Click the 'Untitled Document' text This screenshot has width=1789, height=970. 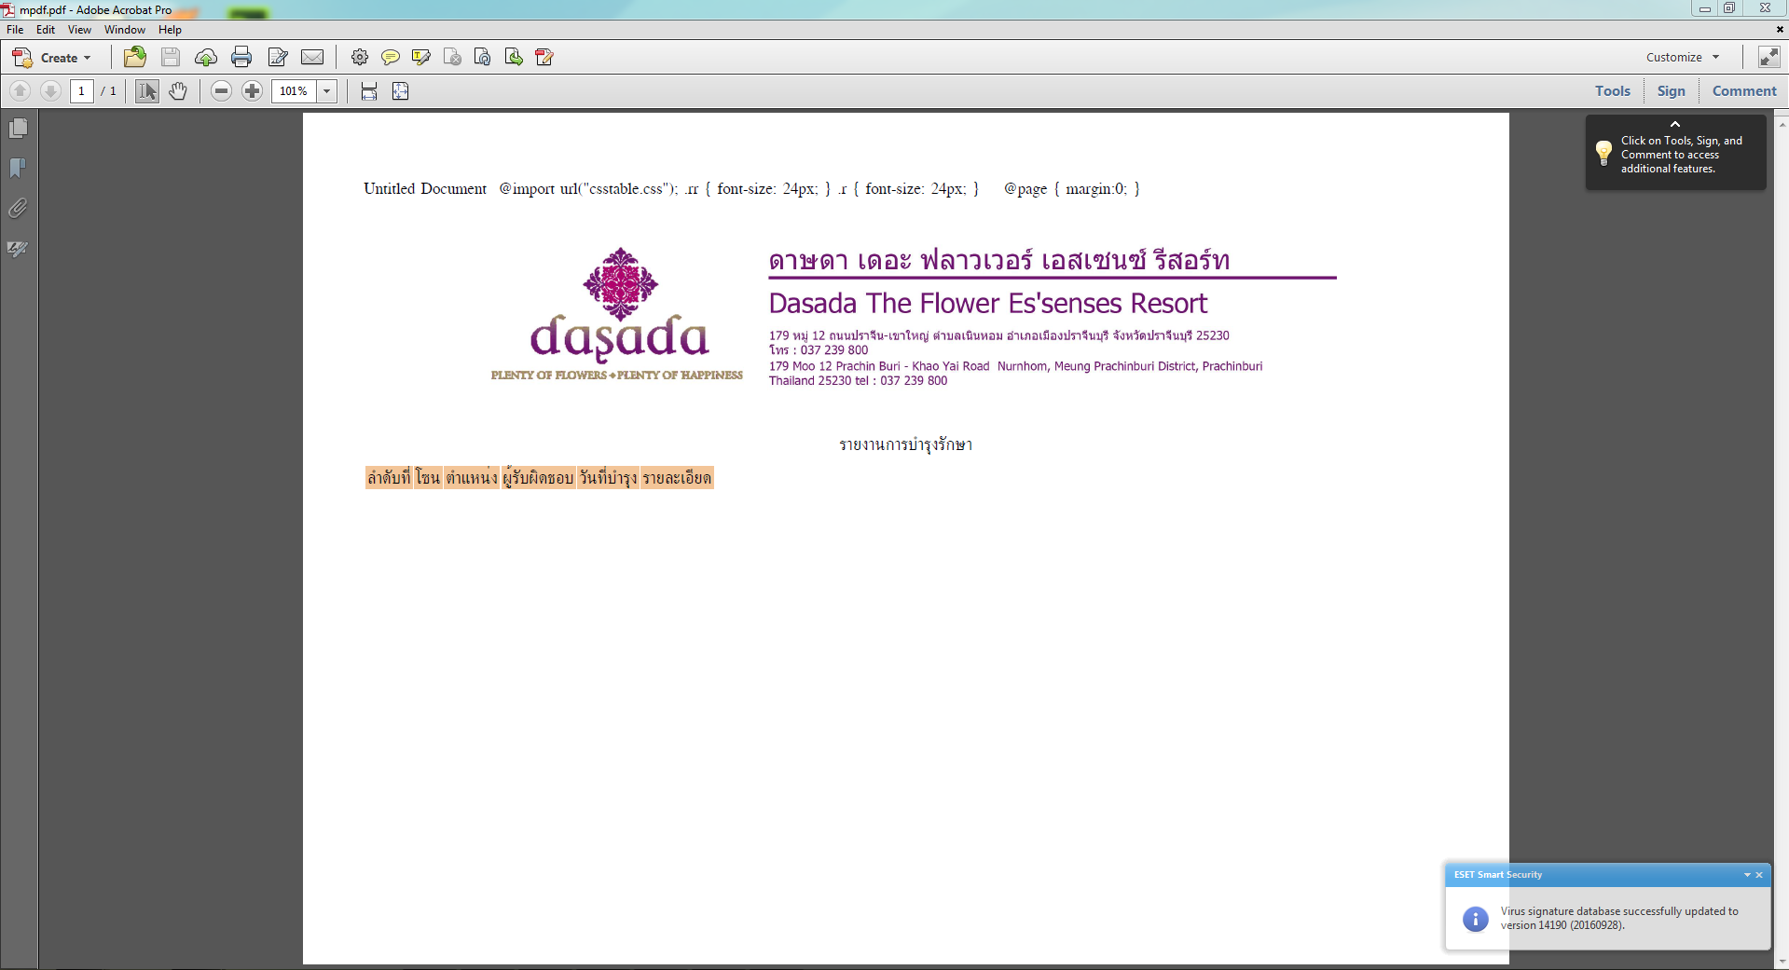point(425,188)
